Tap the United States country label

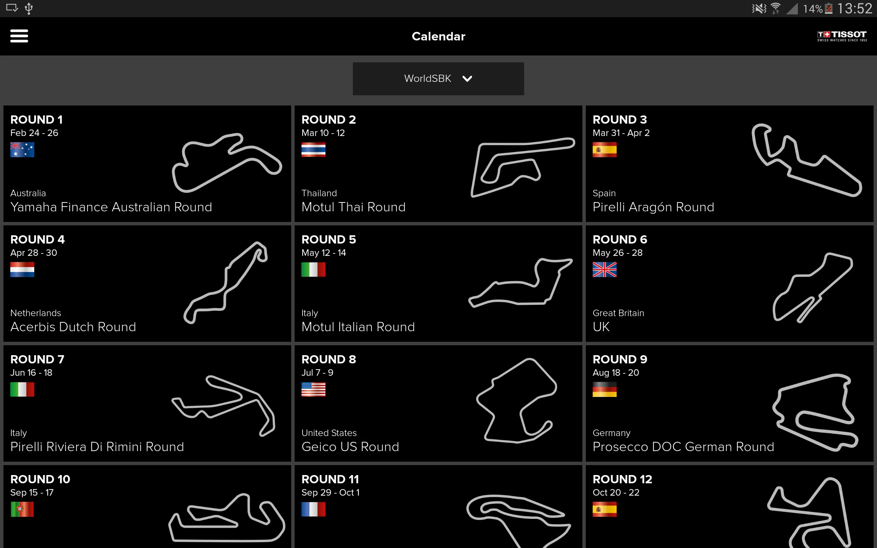329,433
